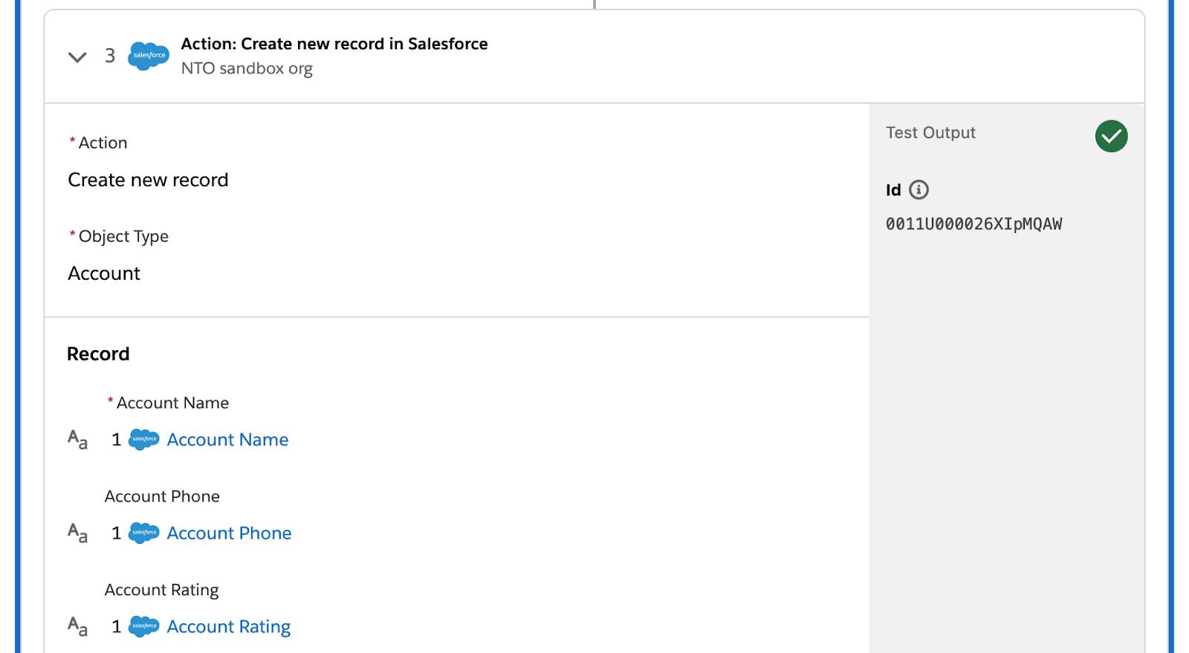Click the NTO sandbox org connection name
This screenshot has width=1189, height=653.
point(247,68)
